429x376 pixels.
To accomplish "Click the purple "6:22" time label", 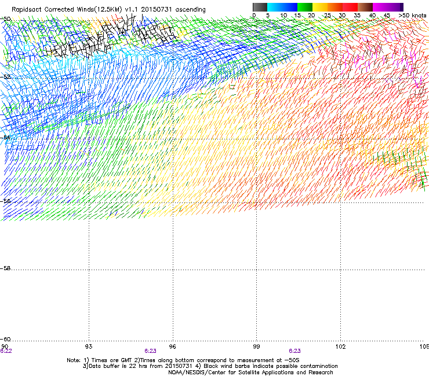I will click(x=6, y=351).
